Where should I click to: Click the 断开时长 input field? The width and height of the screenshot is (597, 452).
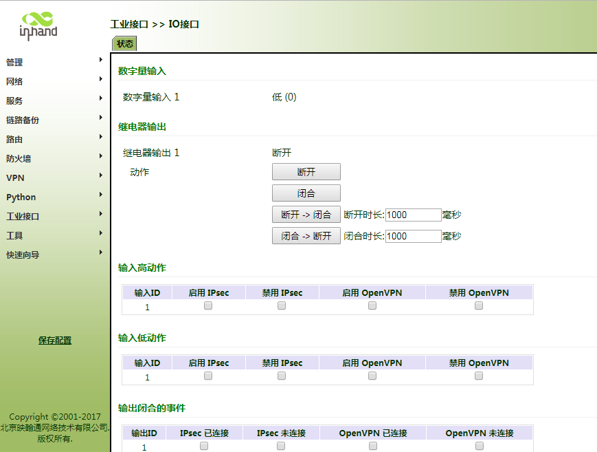coord(413,215)
